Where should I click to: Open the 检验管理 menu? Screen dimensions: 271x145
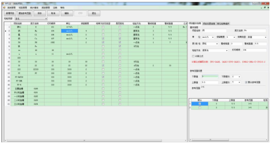23,8
